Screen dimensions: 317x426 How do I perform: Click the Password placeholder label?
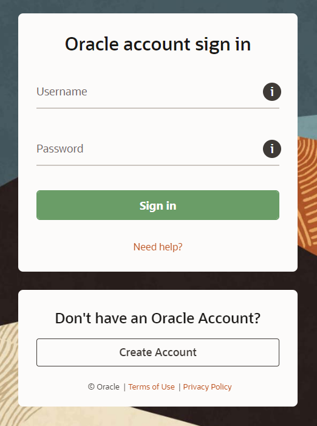tap(60, 149)
